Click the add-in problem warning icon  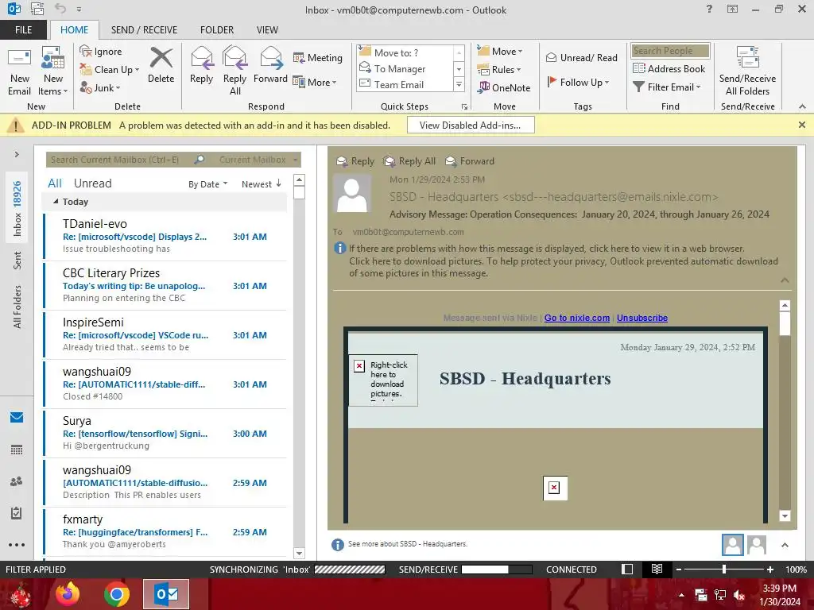[16, 125]
